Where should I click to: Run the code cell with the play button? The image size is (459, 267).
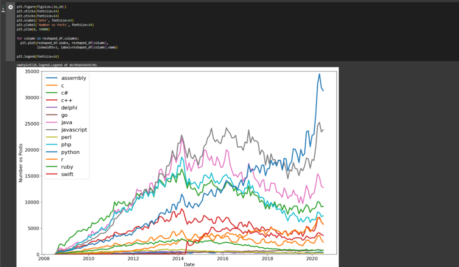pyautogui.click(x=11, y=7)
